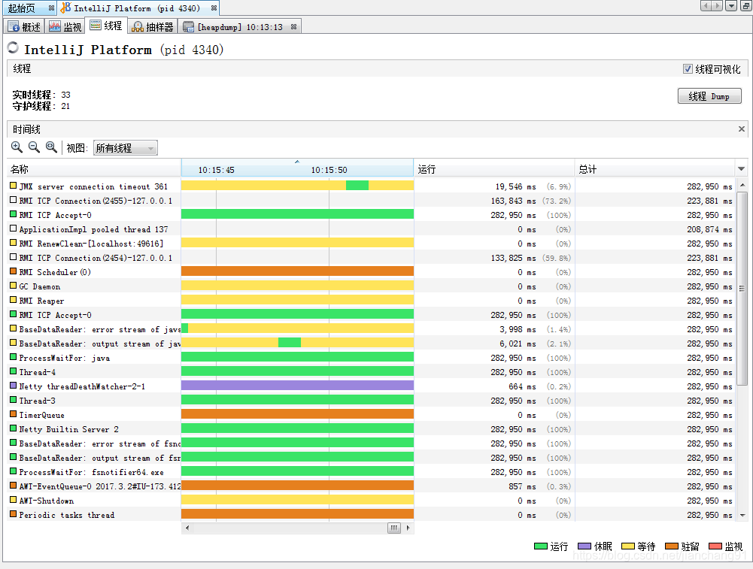Click the 线程 Dump button
The image size is (753, 569).
[709, 96]
